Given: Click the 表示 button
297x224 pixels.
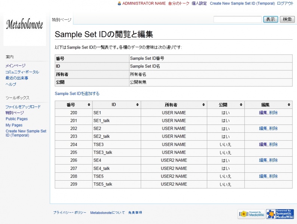Looking at the screenshot, I should 270,19.
